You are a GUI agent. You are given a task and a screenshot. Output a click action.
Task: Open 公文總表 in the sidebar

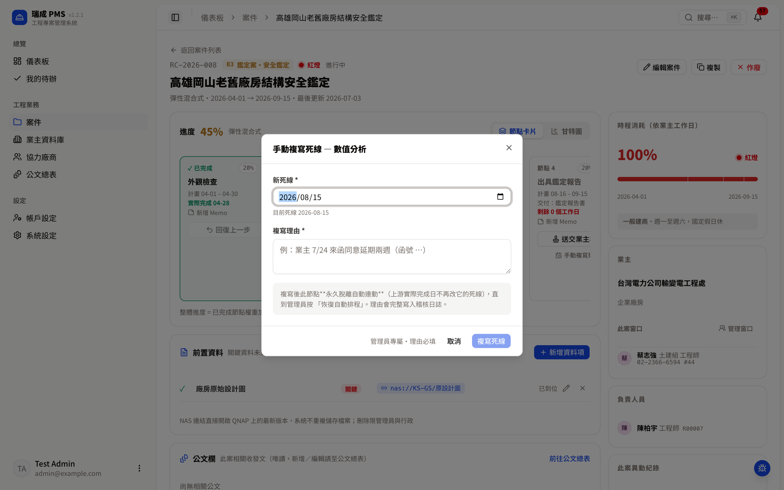click(78, 175)
